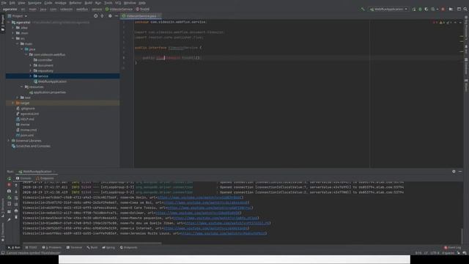Open the Project Structure folder icon
The image size is (469, 264).
451,10
